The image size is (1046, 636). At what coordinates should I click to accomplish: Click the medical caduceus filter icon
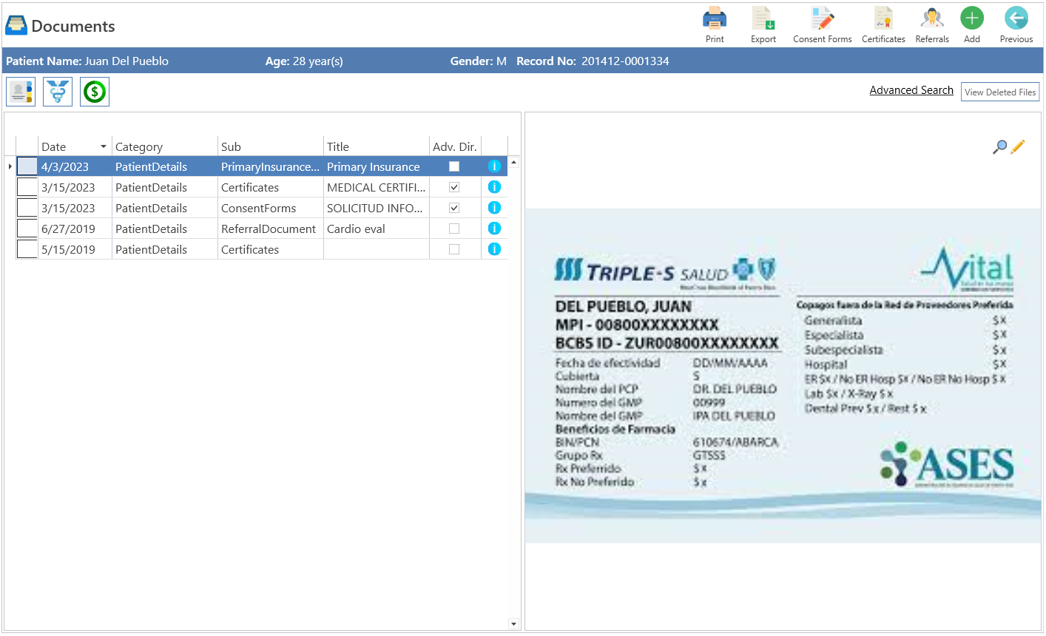[x=58, y=92]
